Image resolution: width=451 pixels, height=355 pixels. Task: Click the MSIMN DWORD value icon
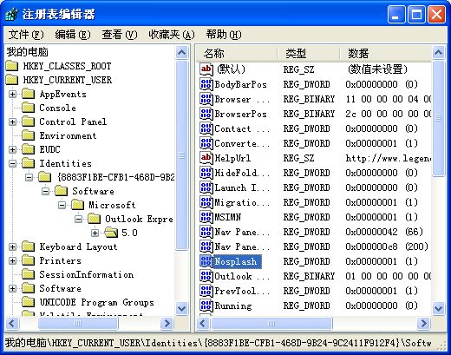click(x=206, y=217)
